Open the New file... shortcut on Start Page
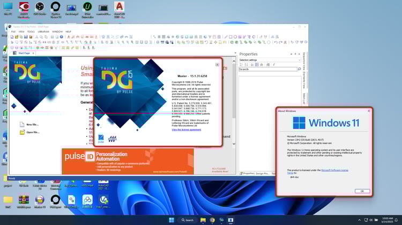The image size is (402, 225). tap(29, 125)
